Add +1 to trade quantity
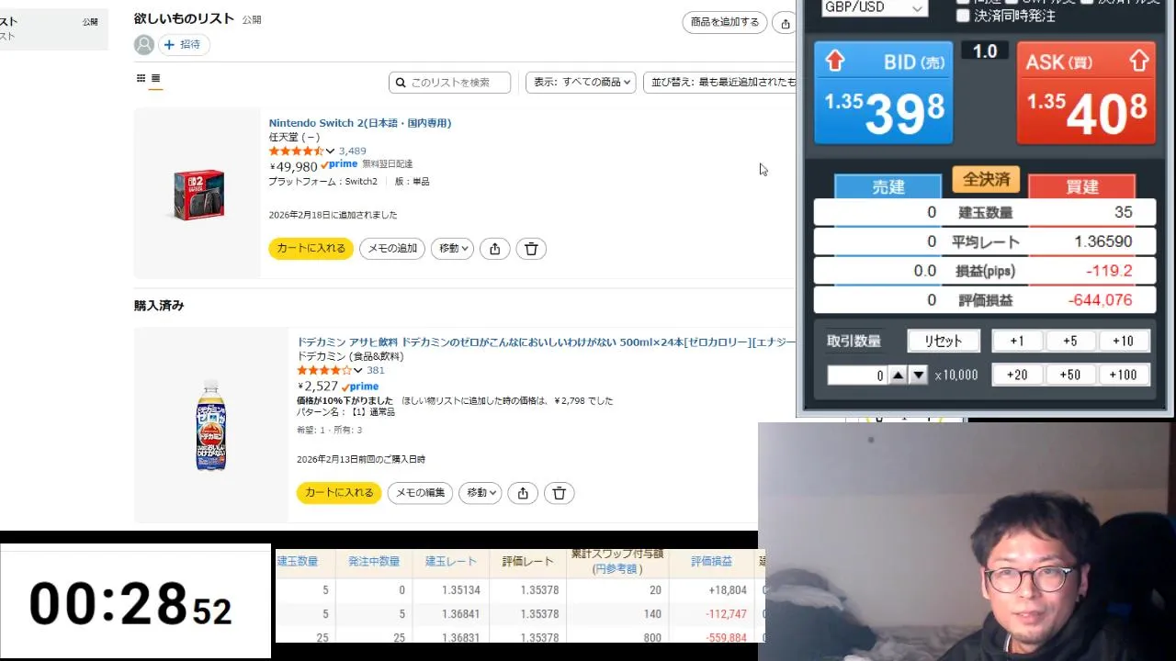The width and height of the screenshot is (1176, 661). tap(1017, 341)
